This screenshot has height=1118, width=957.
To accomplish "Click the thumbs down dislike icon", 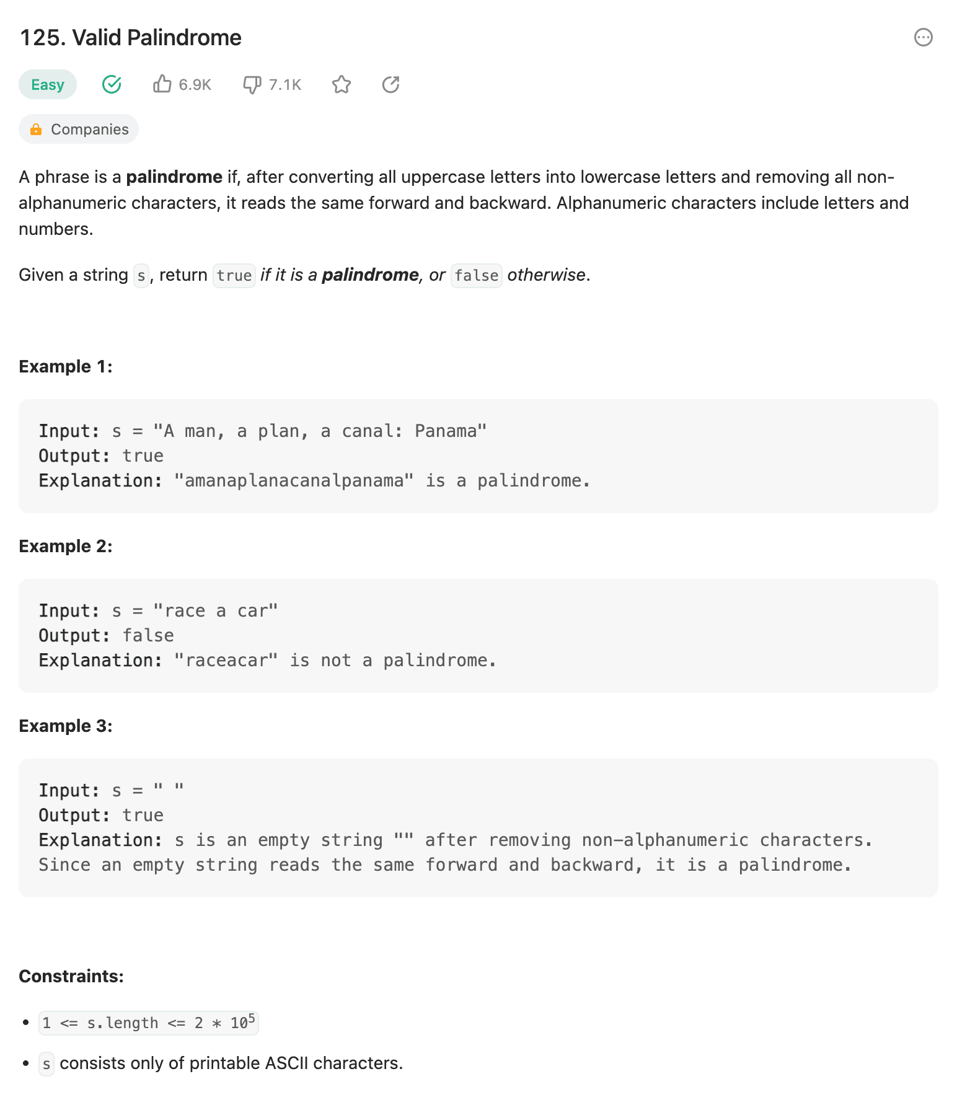I will click(252, 84).
